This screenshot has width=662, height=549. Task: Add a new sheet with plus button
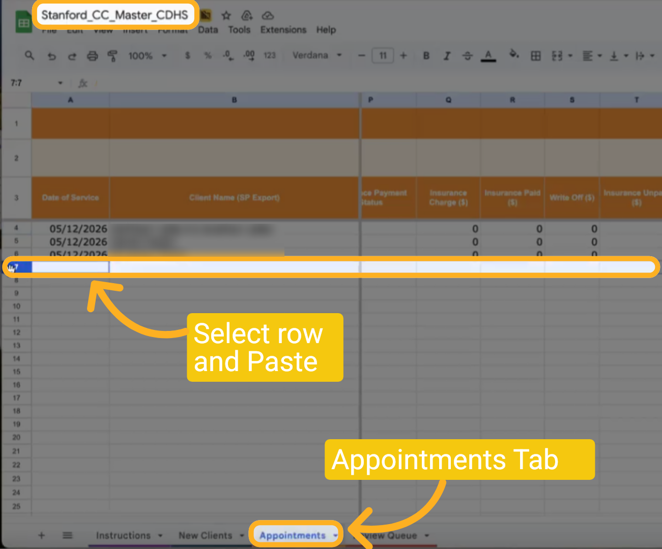coord(42,535)
